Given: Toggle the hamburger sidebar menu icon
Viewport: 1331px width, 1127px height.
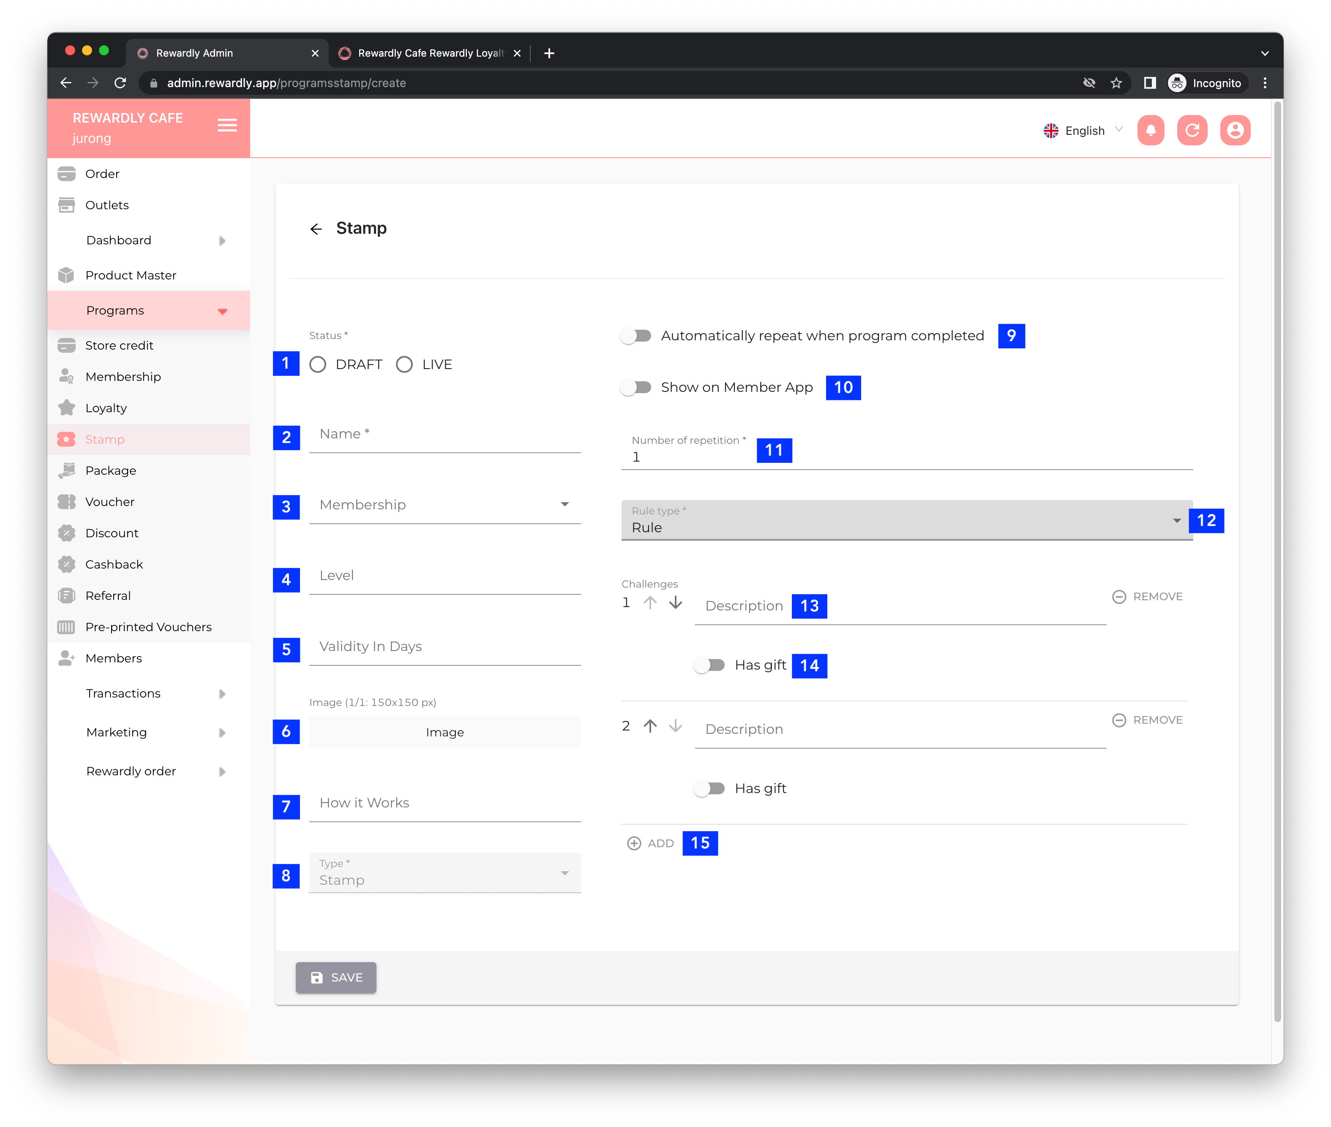Looking at the screenshot, I should pos(227,125).
